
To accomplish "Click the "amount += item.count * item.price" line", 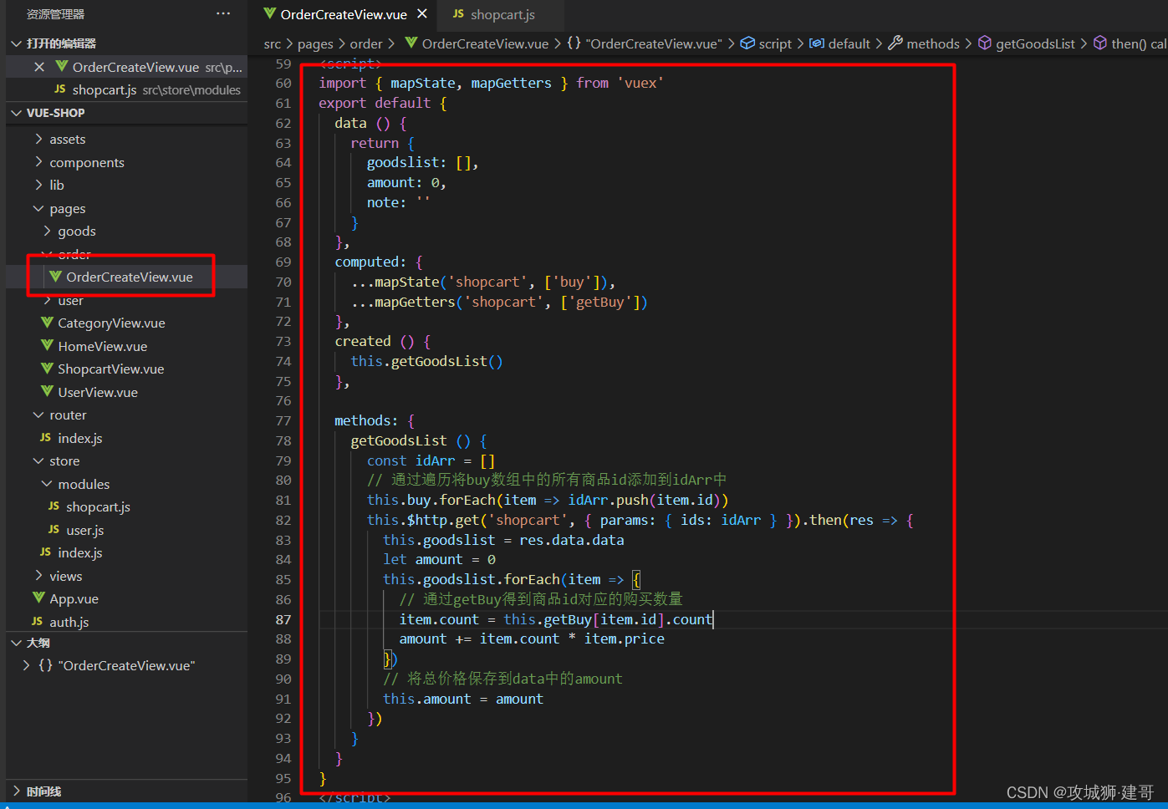I will [532, 639].
